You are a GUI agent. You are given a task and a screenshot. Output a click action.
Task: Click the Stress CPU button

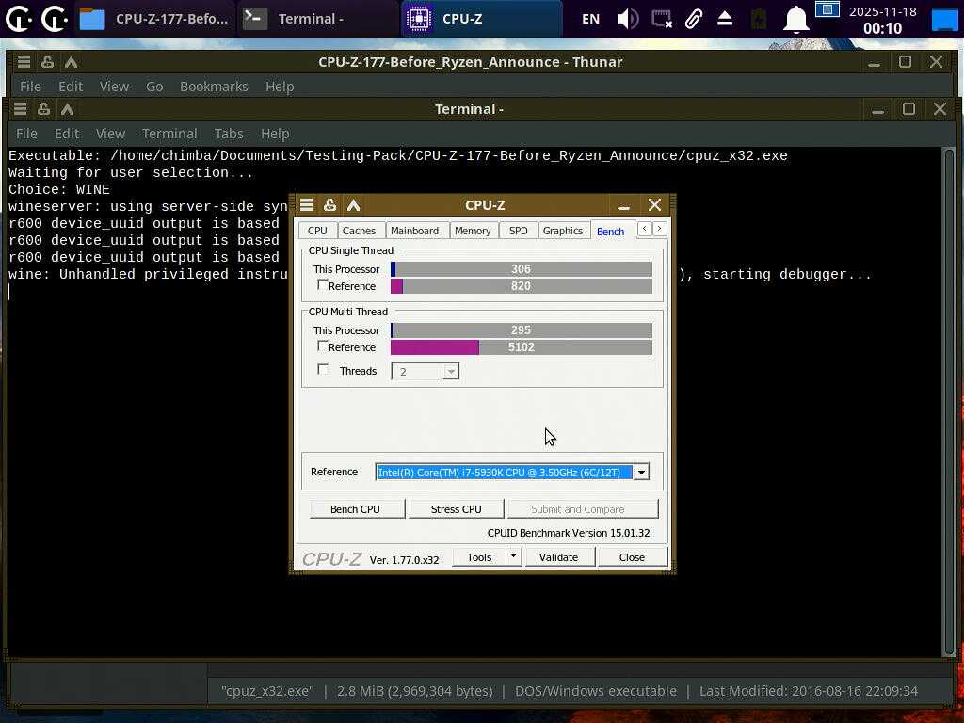click(457, 509)
